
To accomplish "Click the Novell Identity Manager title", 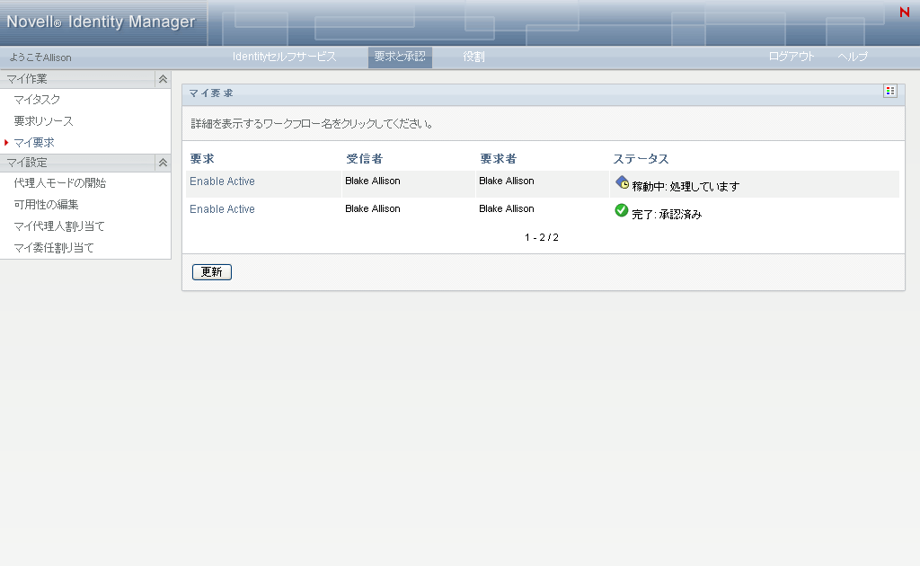I will tap(101, 22).
